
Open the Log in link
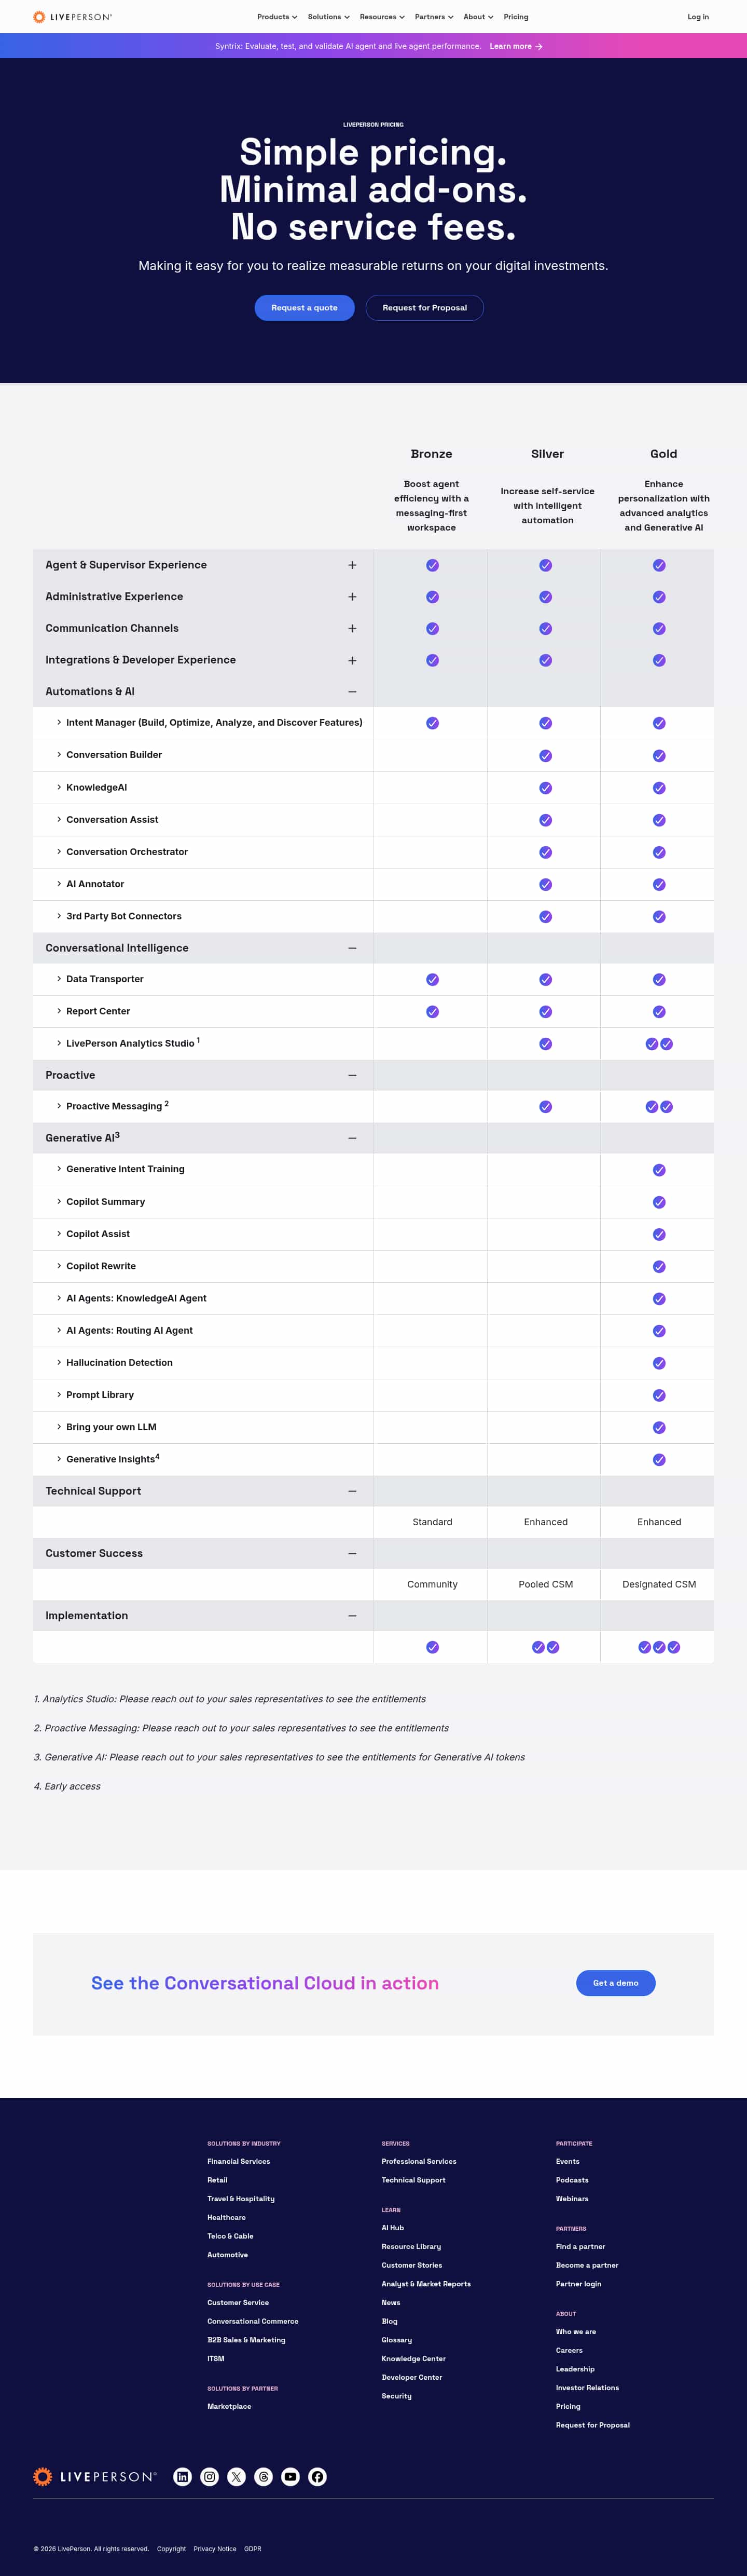[698, 17]
